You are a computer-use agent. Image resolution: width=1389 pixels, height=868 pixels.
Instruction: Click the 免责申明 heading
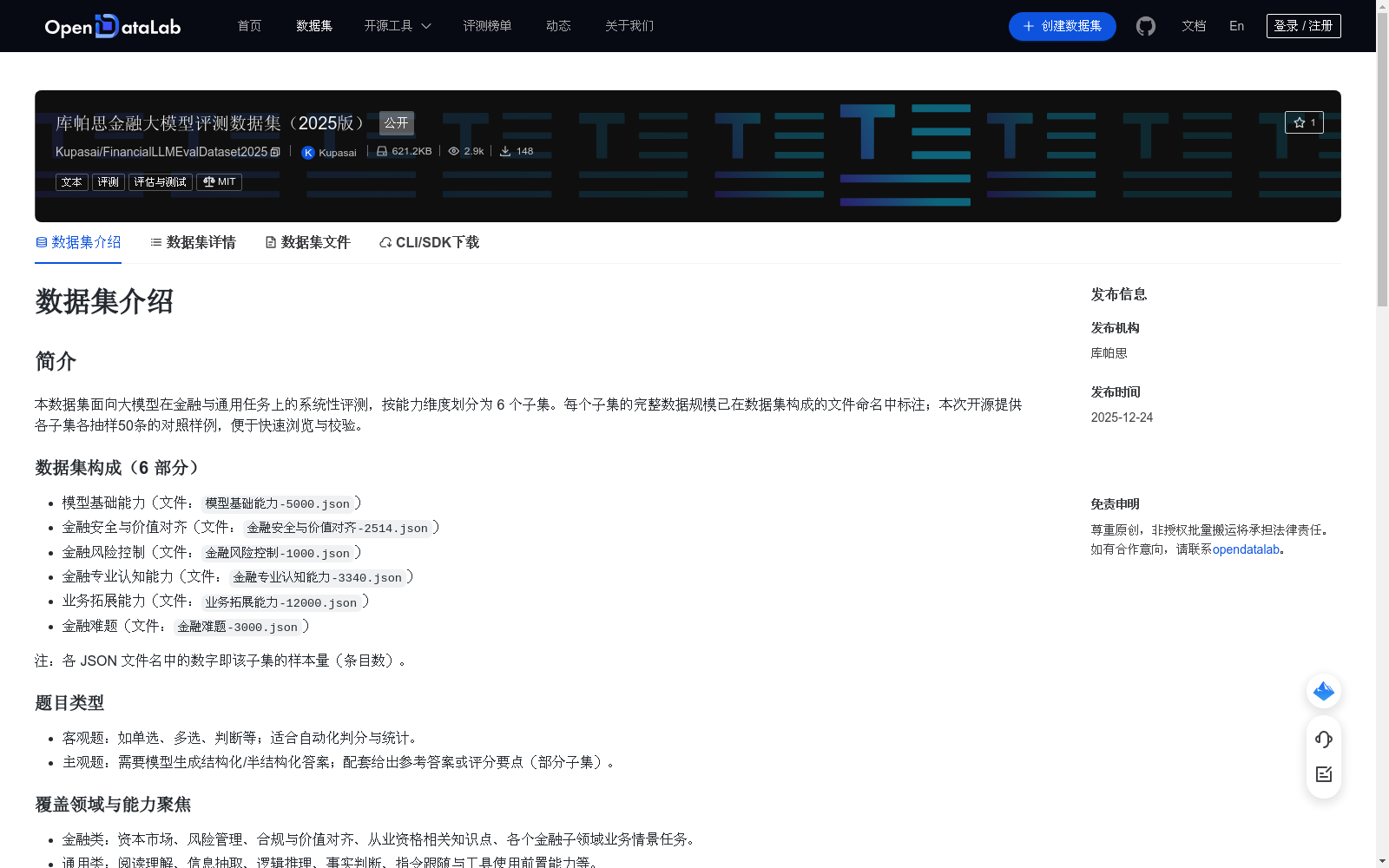pos(1115,504)
